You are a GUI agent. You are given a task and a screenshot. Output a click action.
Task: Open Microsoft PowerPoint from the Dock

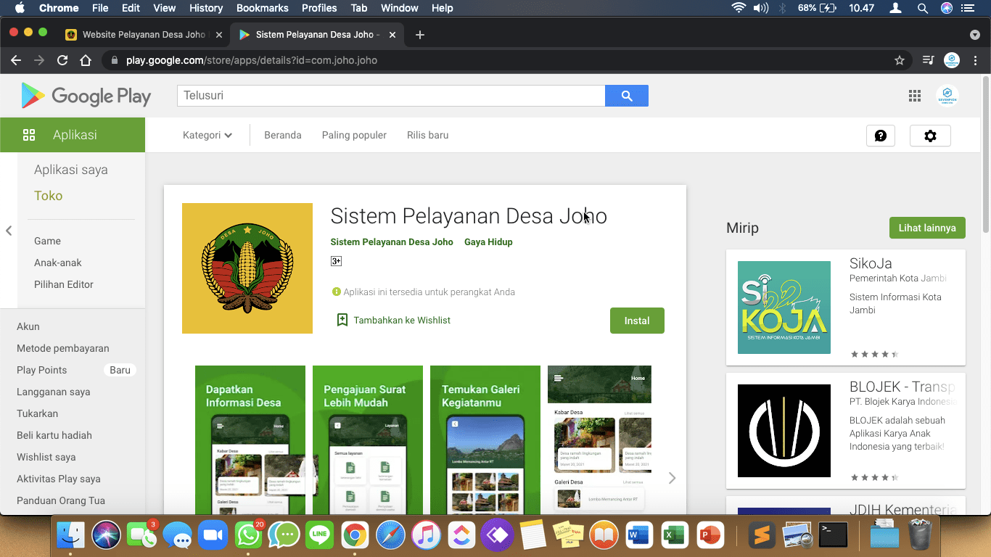point(710,535)
